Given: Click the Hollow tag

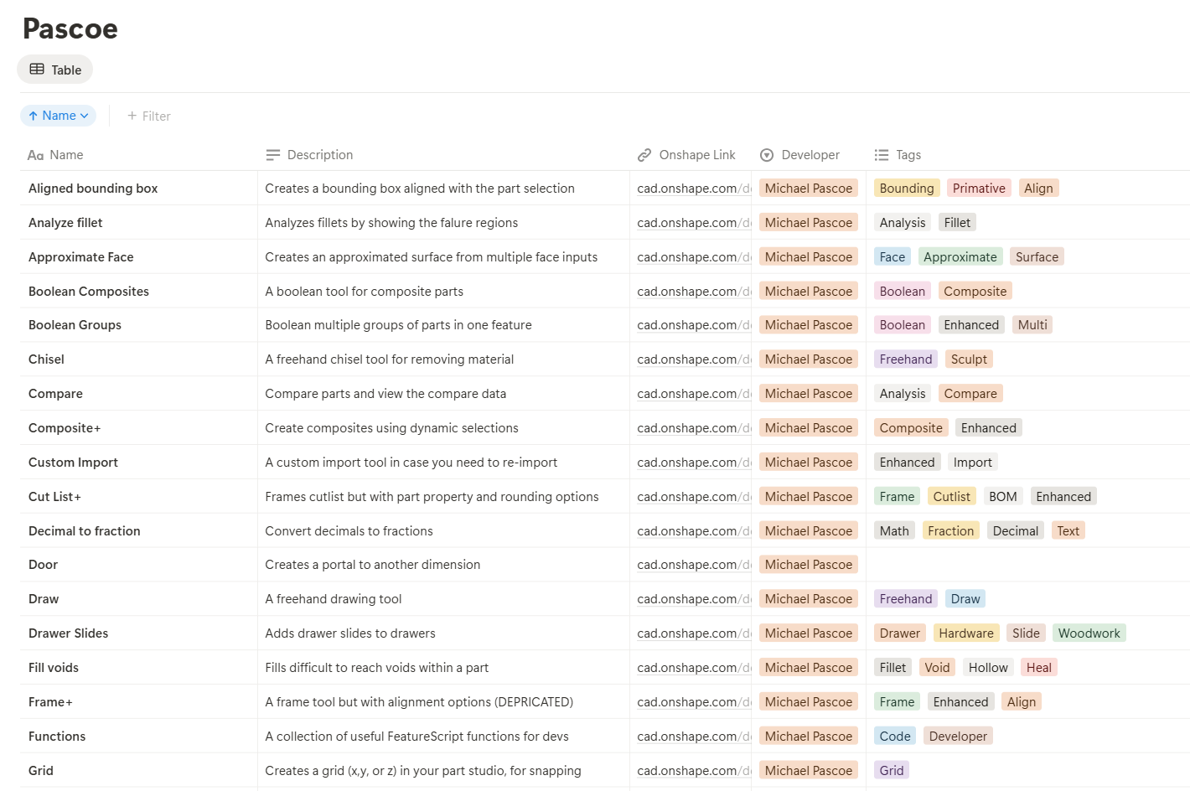Looking at the screenshot, I should [988, 668].
